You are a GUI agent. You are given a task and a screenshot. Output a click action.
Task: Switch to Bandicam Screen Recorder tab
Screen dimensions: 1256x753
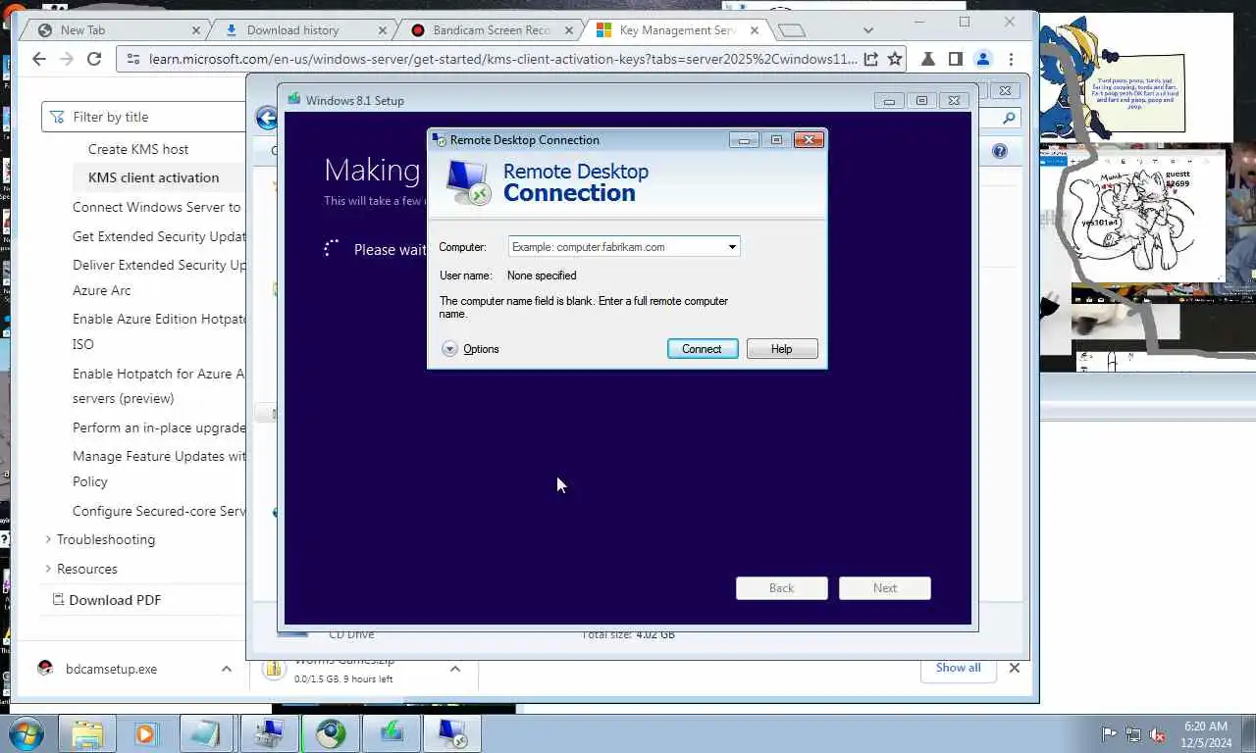pyautogui.click(x=489, y=30)
